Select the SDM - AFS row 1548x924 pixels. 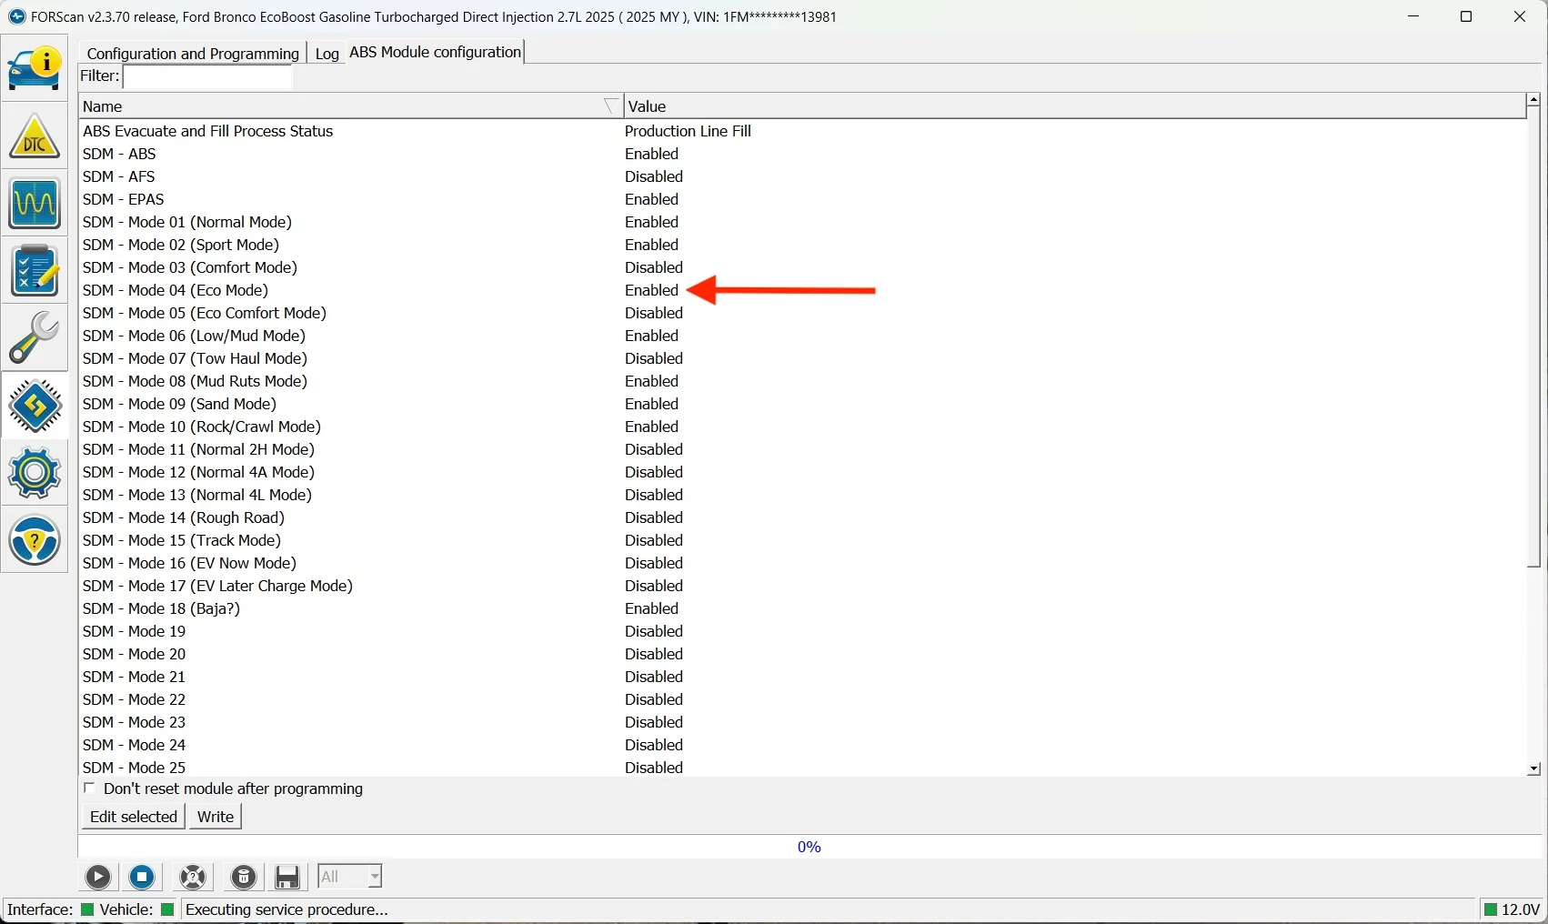(802, 176)
